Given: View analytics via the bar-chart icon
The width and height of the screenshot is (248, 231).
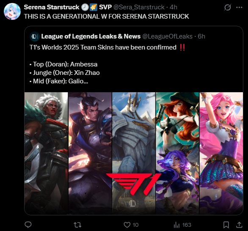Looking at the screenshot, I should [x=176, y=225].
